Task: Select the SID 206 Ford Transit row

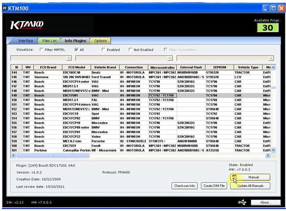Action: (141, 77)
